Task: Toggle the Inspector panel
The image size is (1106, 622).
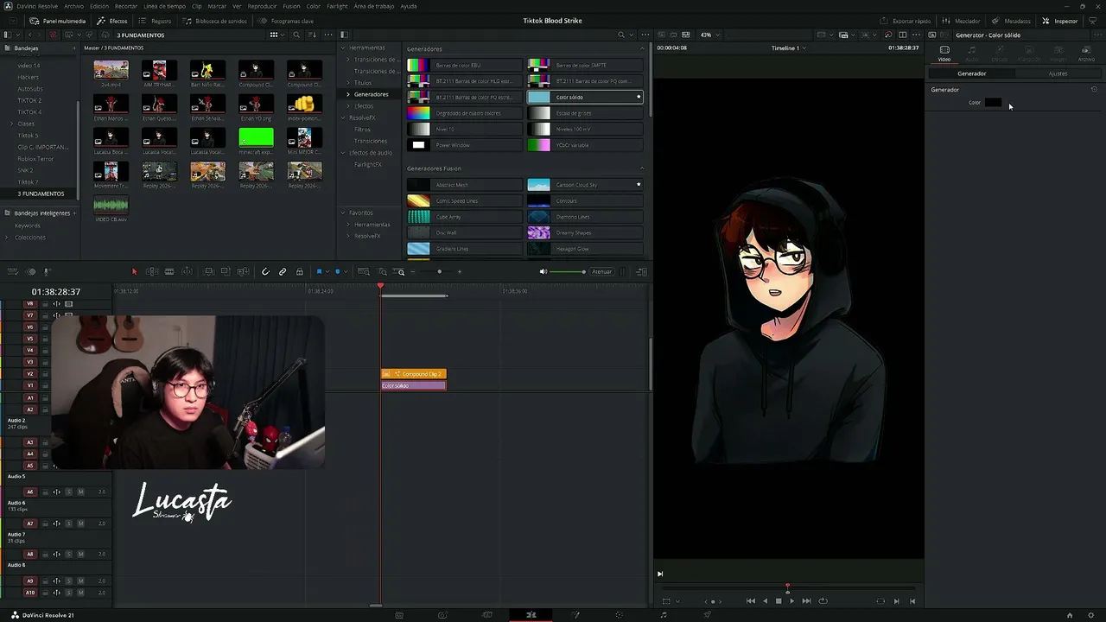Action: click(x=1060, y=21)
